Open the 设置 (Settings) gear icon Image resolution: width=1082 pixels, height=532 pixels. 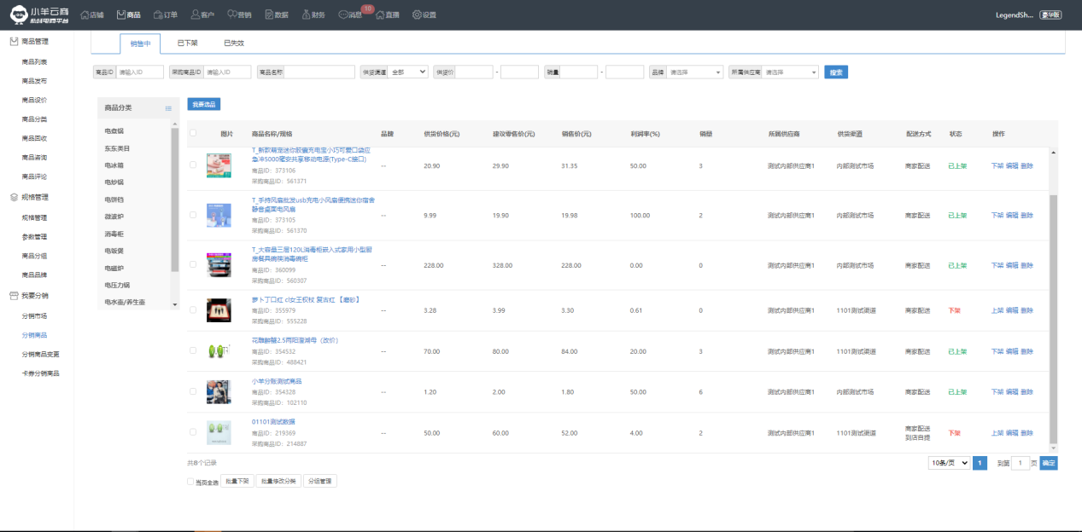417,14
